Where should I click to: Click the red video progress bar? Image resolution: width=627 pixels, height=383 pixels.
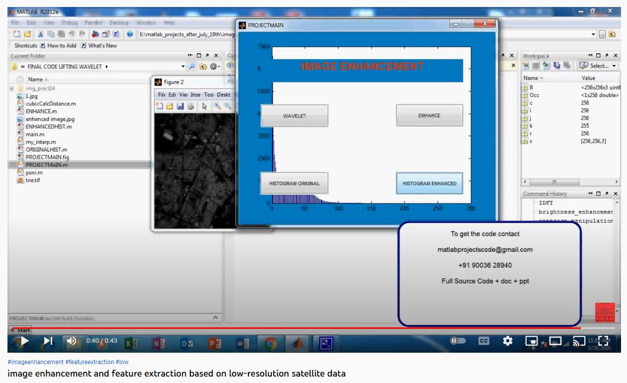[x=298, y=328]
